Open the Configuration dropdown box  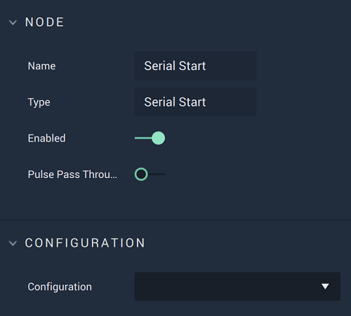[x=237, y=287]
